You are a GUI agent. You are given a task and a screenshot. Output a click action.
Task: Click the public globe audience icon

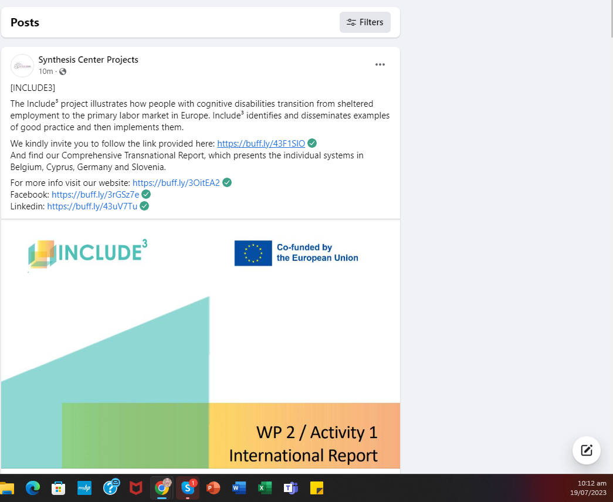[x=63, y=72]
